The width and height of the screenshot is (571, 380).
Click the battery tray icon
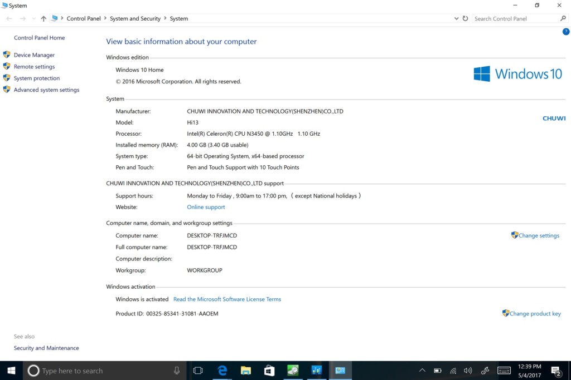point(437,371)
